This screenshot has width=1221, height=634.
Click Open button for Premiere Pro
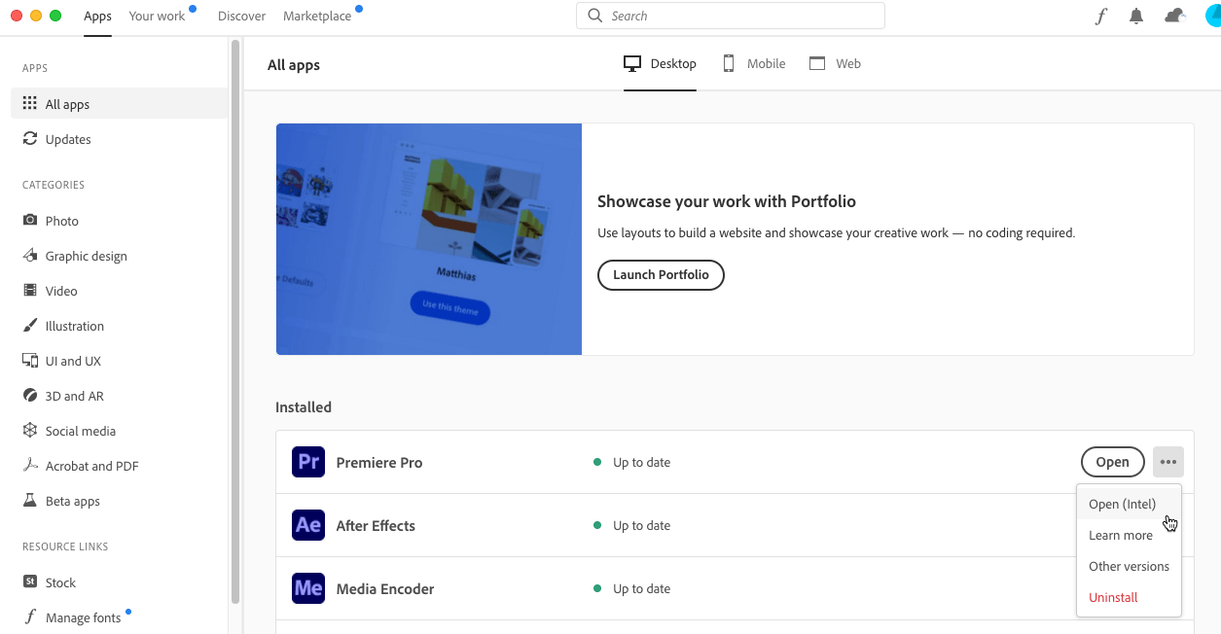pyautogui.click(x=1112, y=462)
